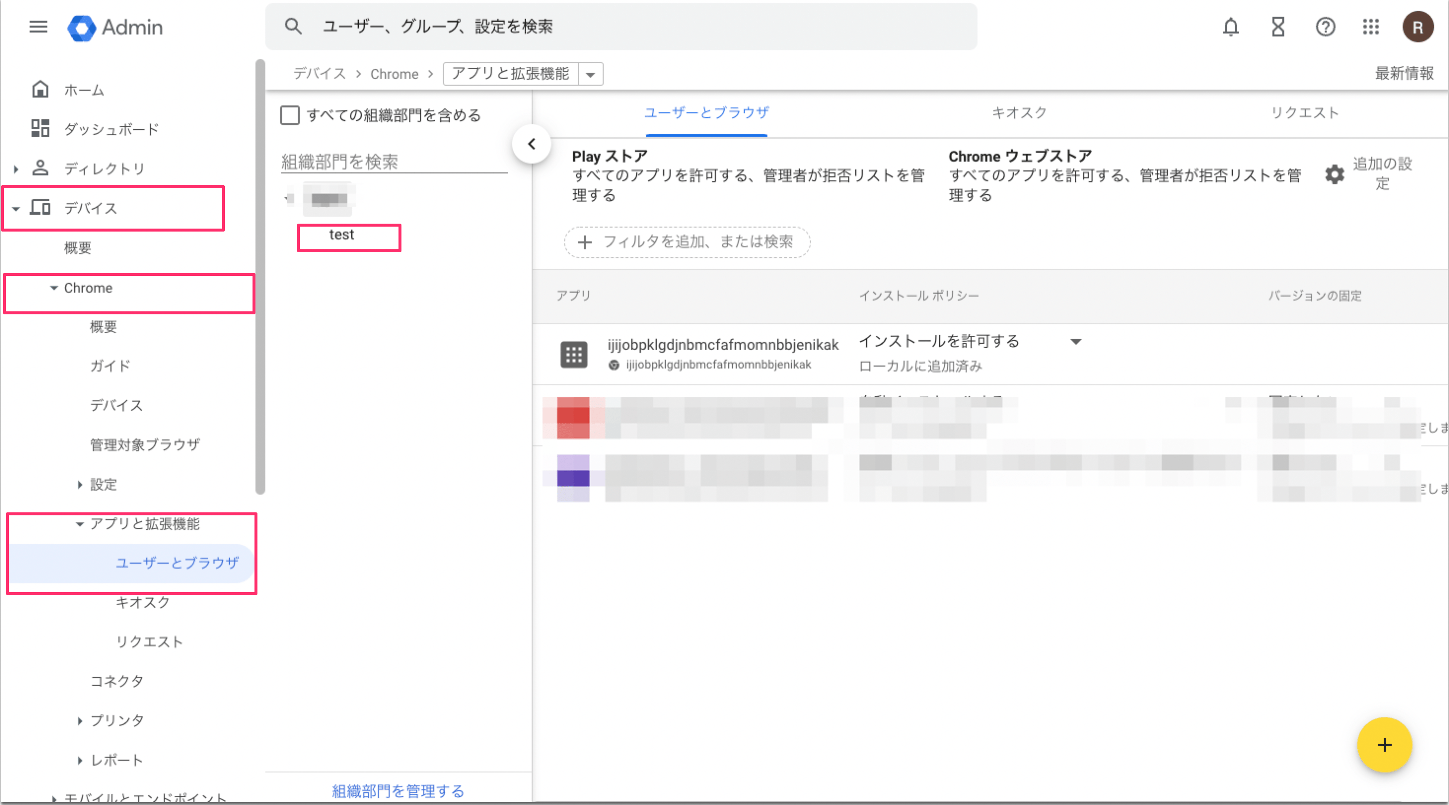
Task: Click the ディレクトリ person icon
Action: coord(40,168)
